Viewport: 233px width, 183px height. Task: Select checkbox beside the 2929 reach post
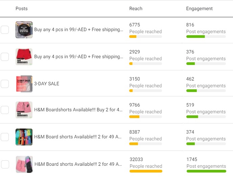tap(5, 57)
